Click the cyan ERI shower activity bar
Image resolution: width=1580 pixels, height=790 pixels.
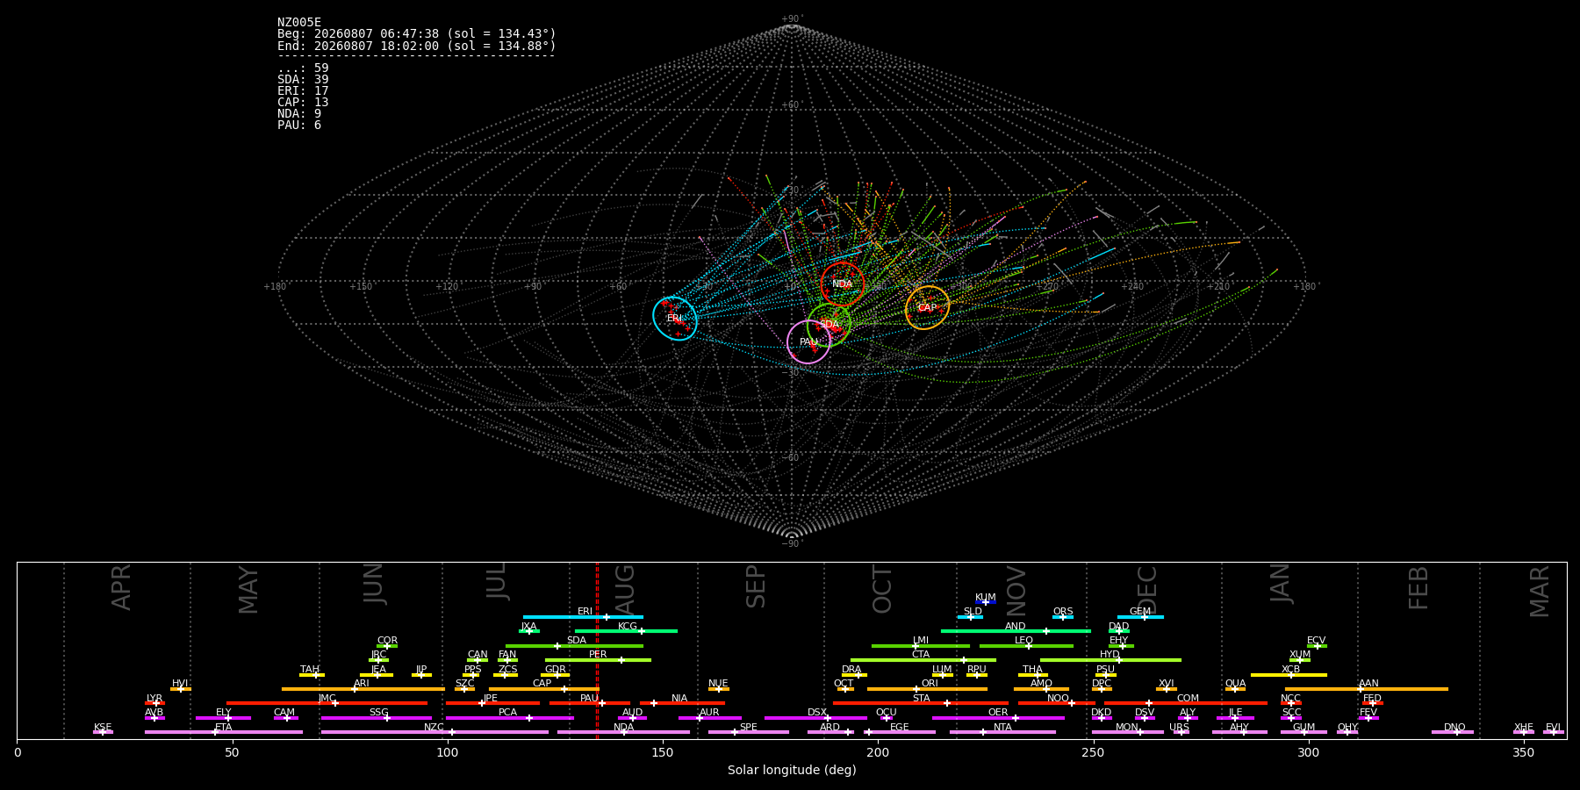(583, 617)
